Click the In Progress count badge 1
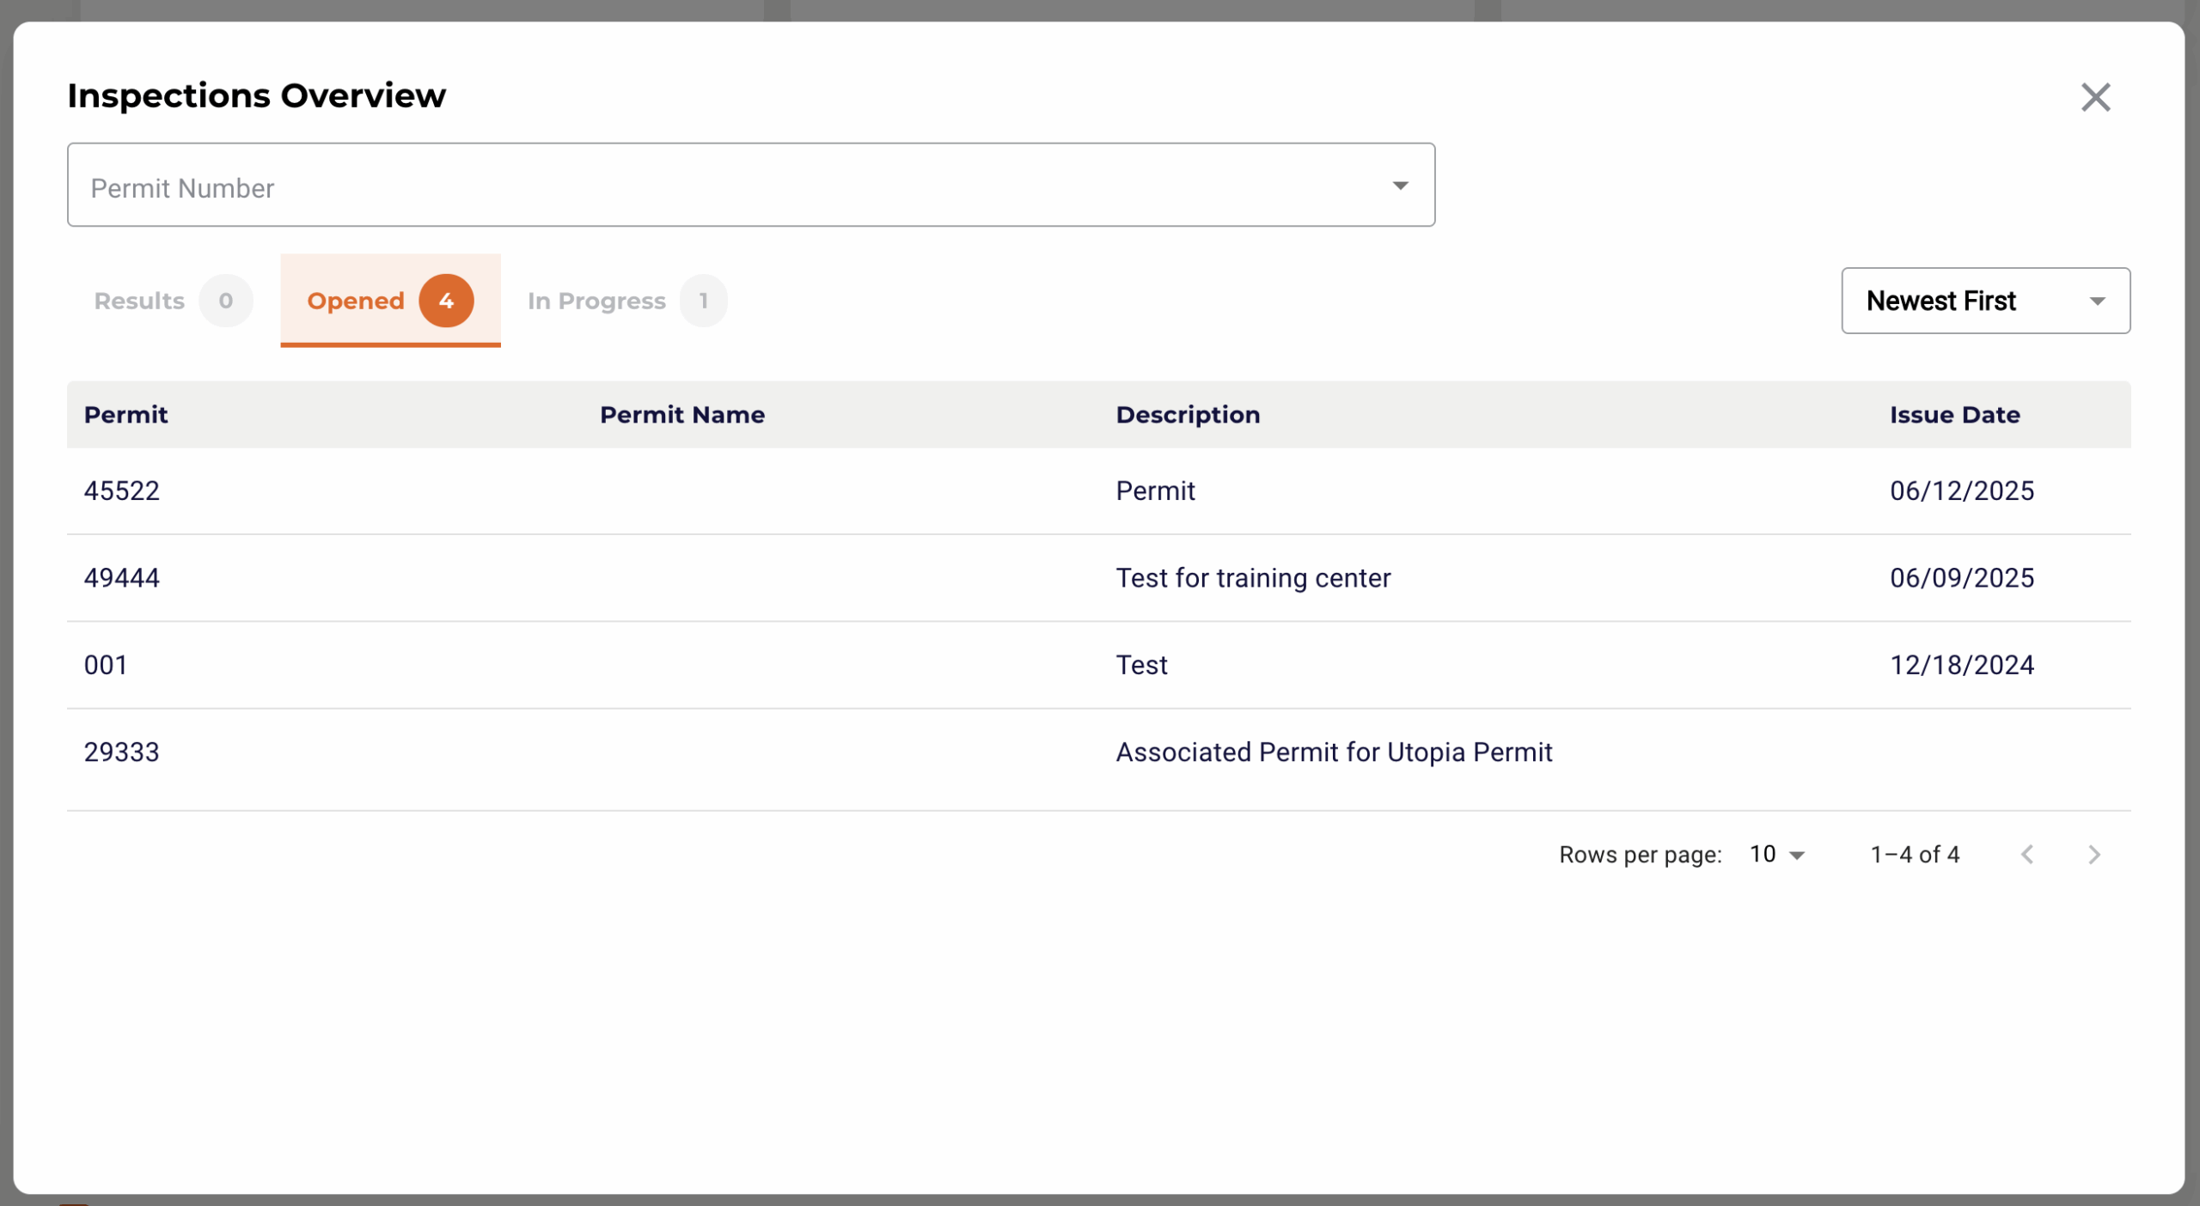This screenshot has height=1206, width=2200. 703,301
